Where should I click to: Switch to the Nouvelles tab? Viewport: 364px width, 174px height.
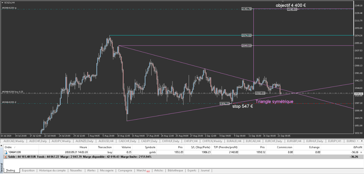tap(76, 170)
